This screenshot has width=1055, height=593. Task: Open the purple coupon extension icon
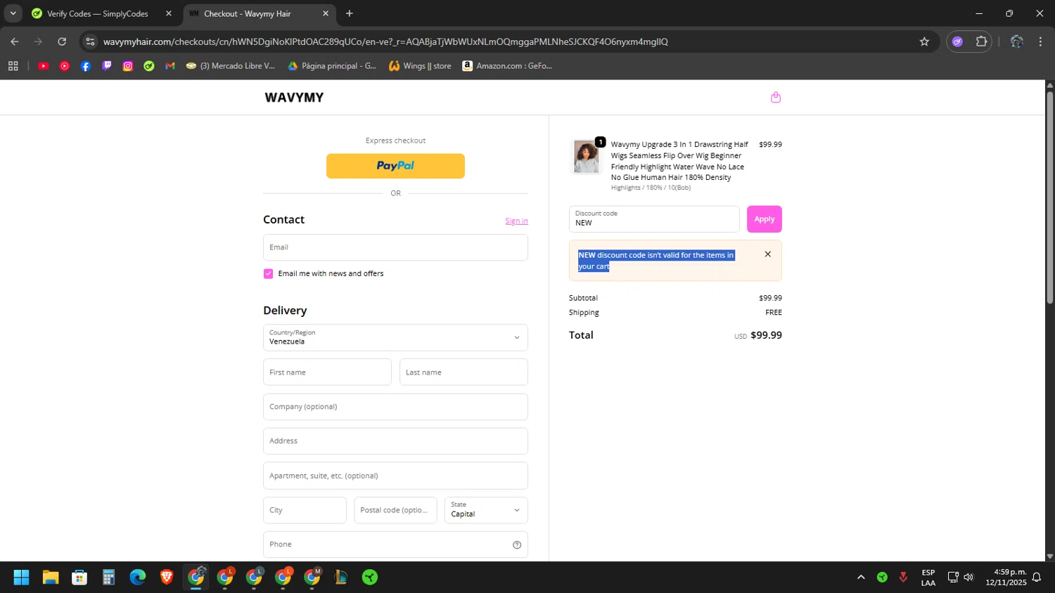coord(957,41)
